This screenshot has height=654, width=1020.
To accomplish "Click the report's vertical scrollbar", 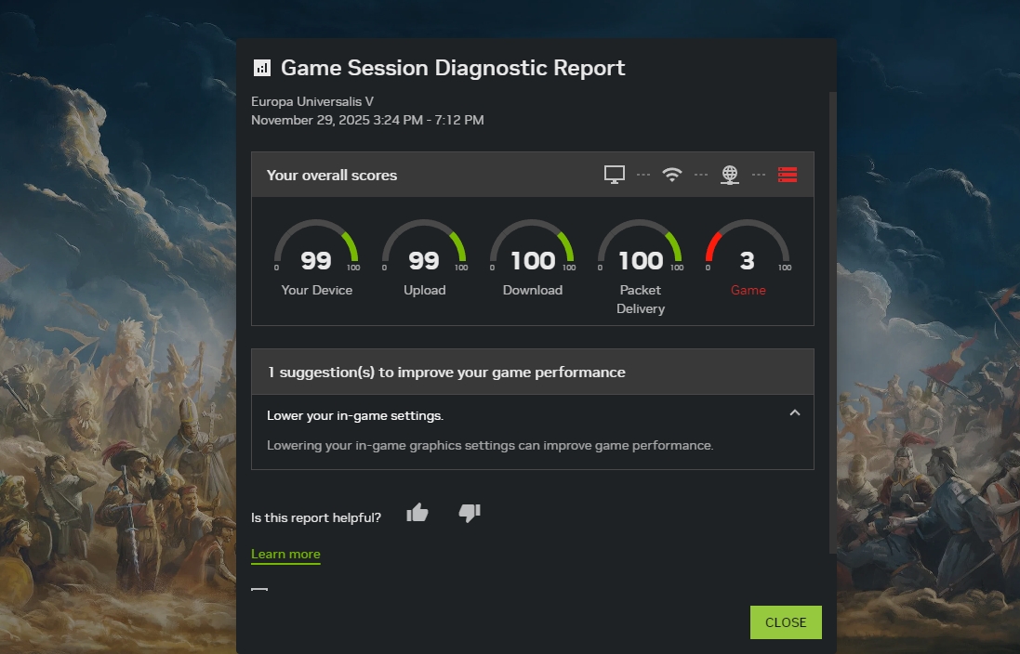I will tap(832, 322).
